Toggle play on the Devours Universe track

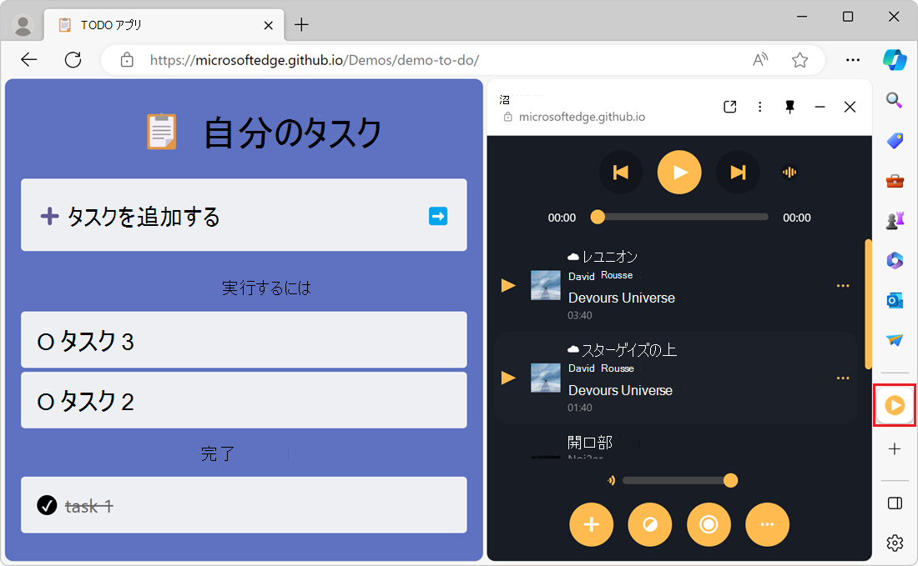[508, 285]
